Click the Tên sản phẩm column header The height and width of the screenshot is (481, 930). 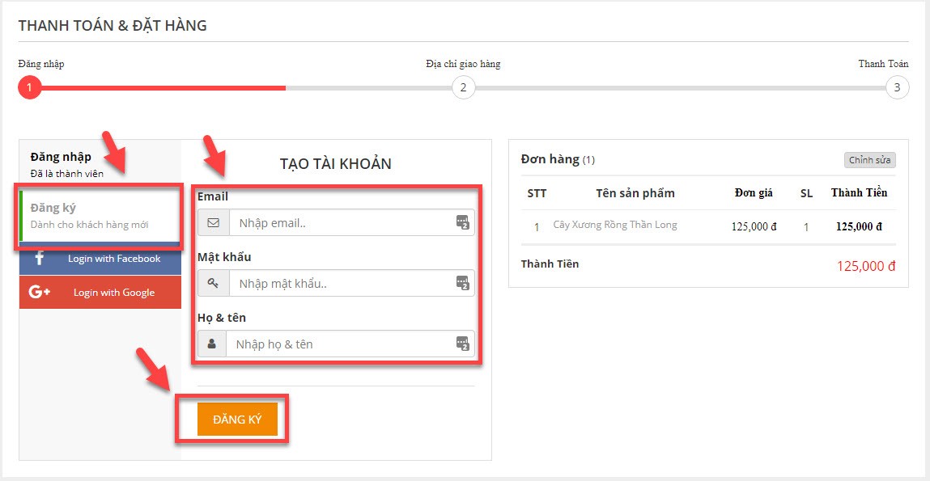point(635,193)
